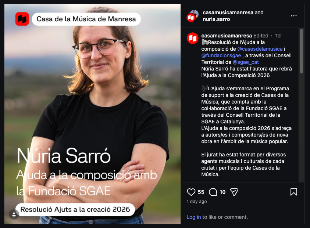The height and width of the screenshot is (228, 310).
Task: Visit the @sgae_cat mention
Action: (x=246, y=62)
